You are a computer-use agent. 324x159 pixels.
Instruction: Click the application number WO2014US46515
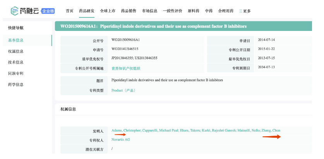pos(125,49)
